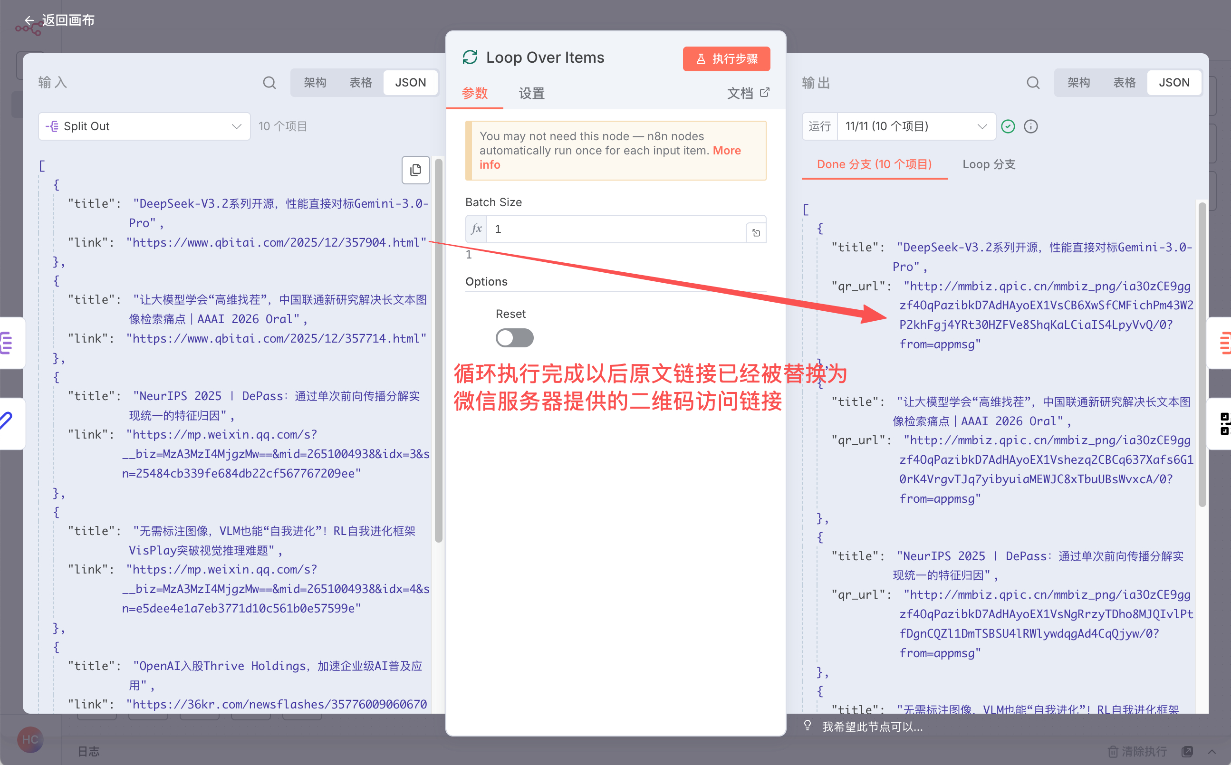Click the lightbulb feedback icon
The width and height of the screenshot is (1231, 765).
pyautogui.click(x=808, y=726)
